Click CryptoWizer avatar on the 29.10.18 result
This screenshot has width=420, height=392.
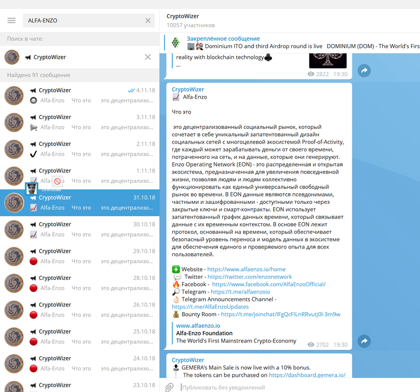14,256
